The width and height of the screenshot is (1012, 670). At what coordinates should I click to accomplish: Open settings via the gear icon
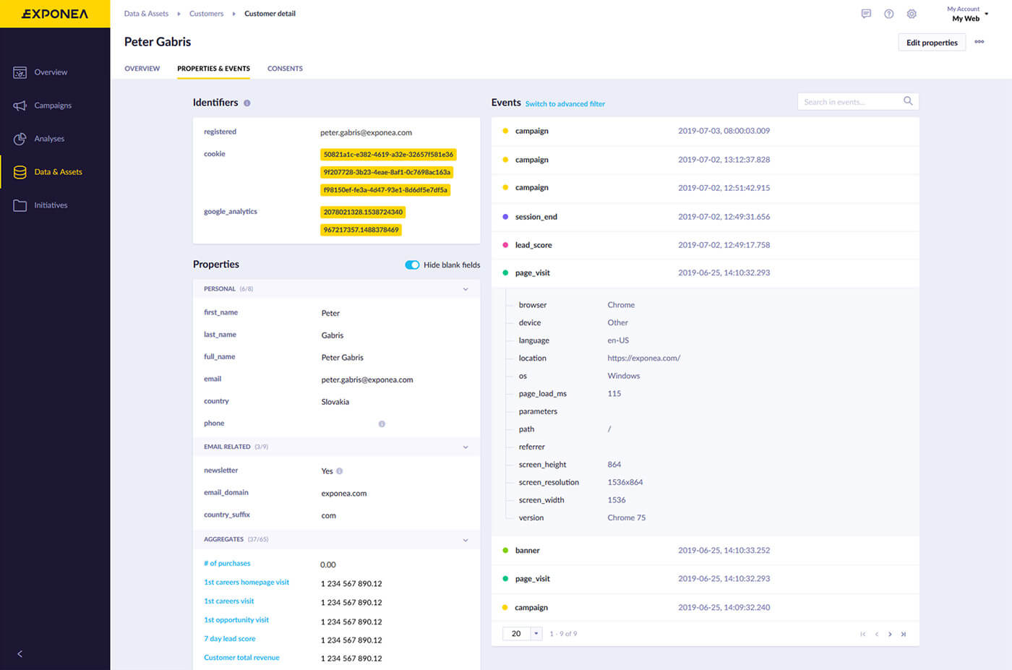point(912,14)
